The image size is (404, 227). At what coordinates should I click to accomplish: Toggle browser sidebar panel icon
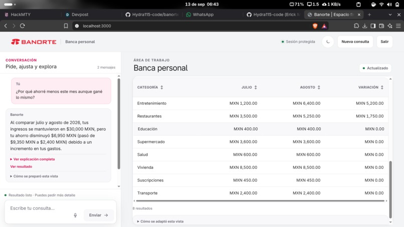373,26
